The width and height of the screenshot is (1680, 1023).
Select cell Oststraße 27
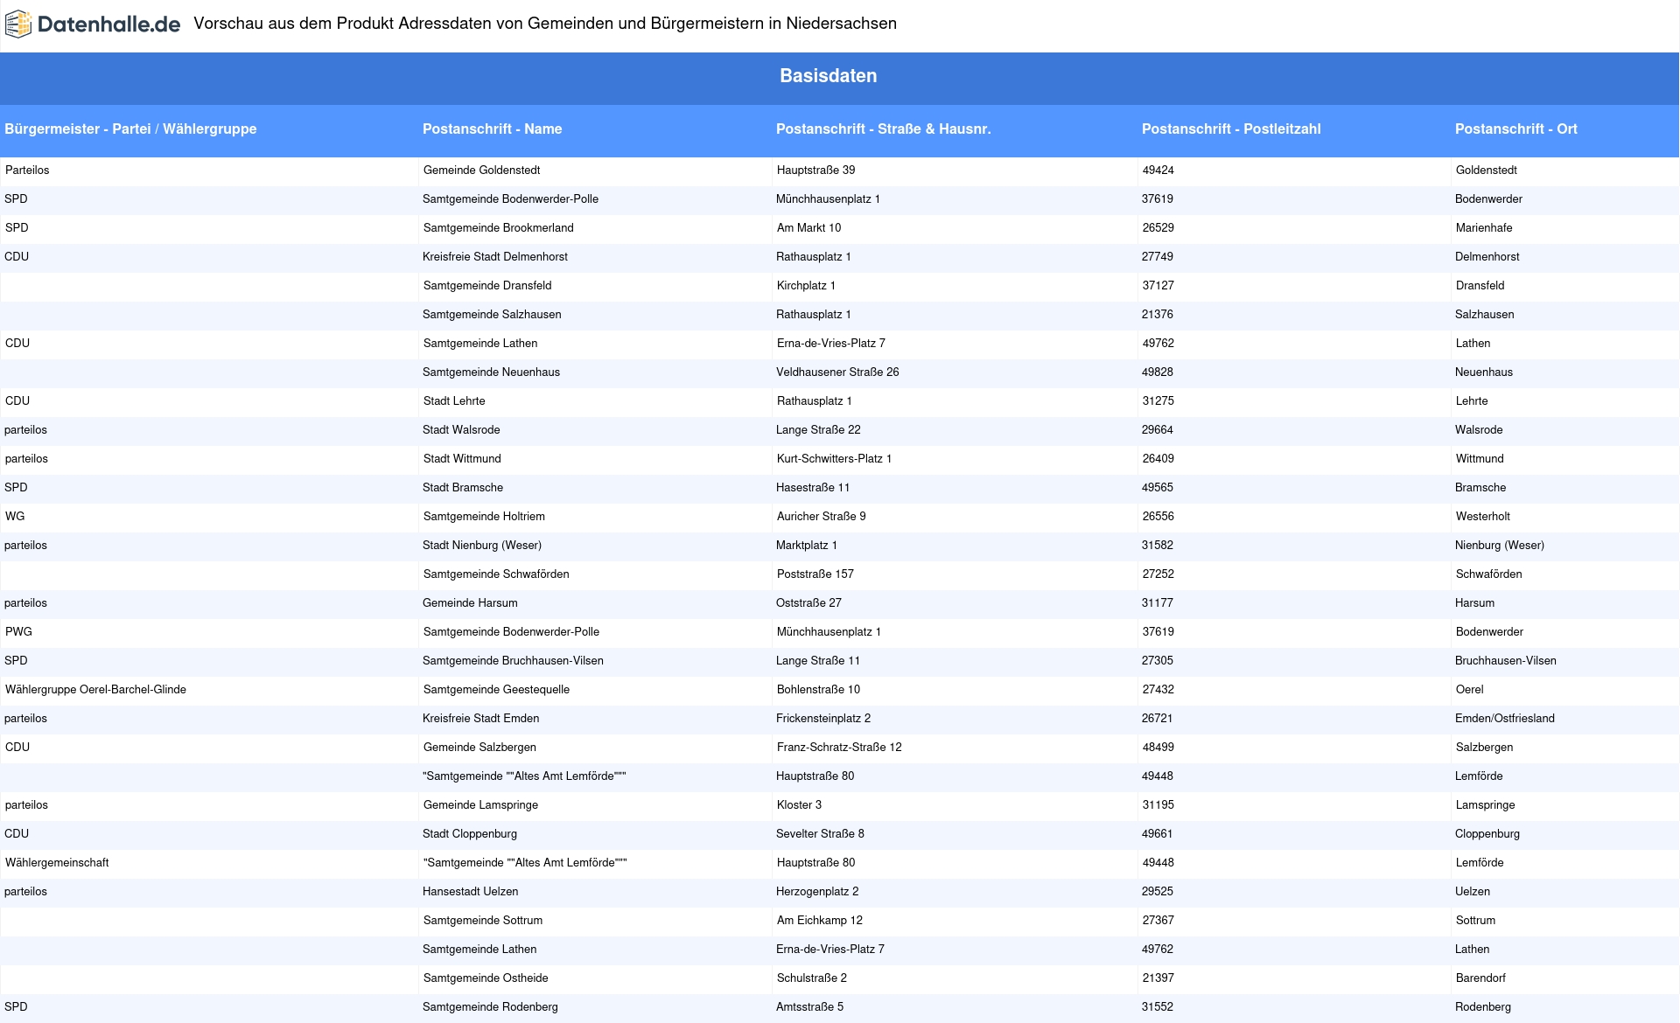click(x=808, y=603)
